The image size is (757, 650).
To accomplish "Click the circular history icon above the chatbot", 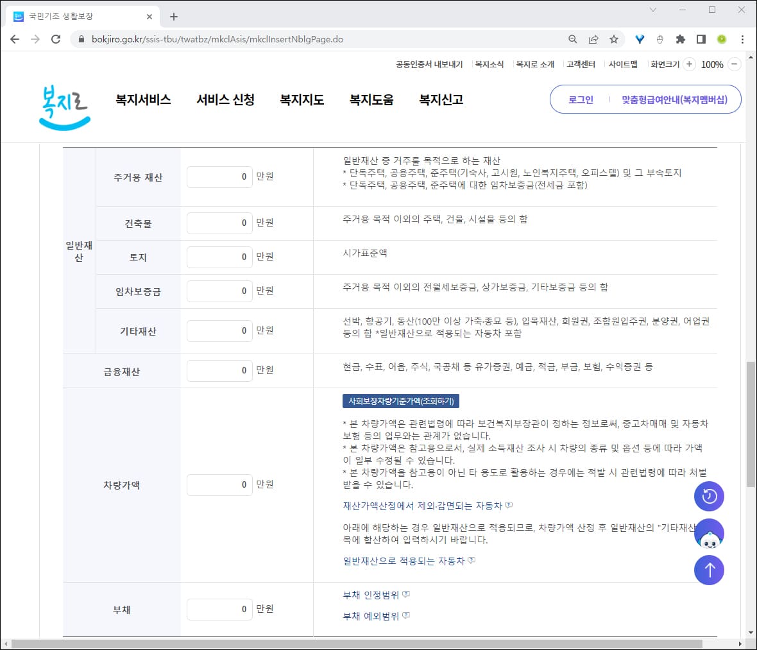I will pyautogui.click(x=709, y=496).
